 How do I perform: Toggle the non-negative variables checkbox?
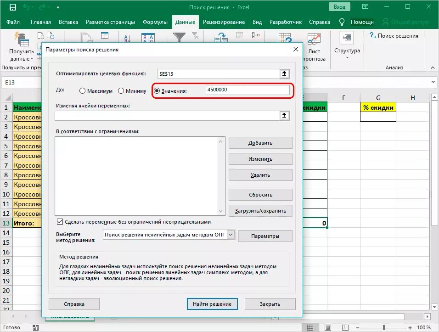pyautogui.click(x=60, y=222)
